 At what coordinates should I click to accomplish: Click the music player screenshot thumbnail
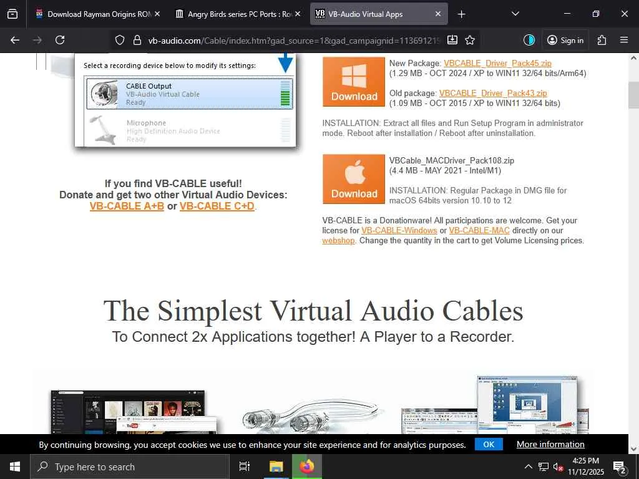click(x=134, y=412)
